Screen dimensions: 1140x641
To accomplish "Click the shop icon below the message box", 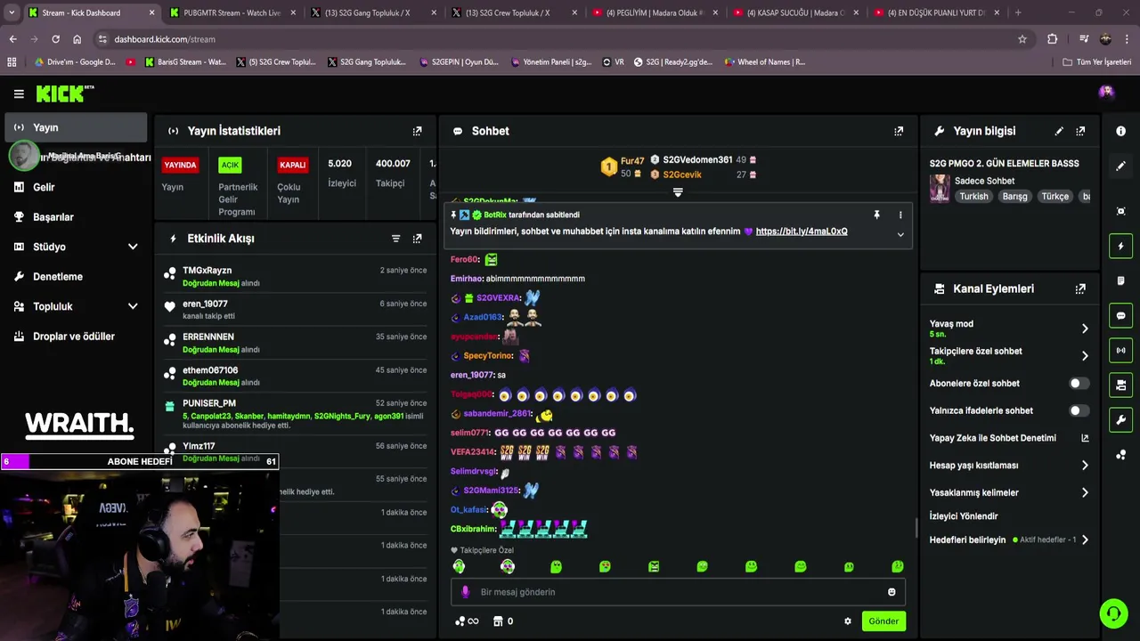I will [x=499, y=621].
